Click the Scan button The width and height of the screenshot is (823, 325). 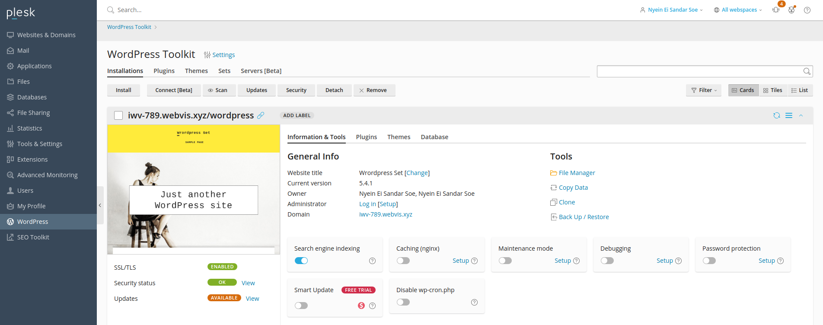pyautogui.click(x=218, y=90)
